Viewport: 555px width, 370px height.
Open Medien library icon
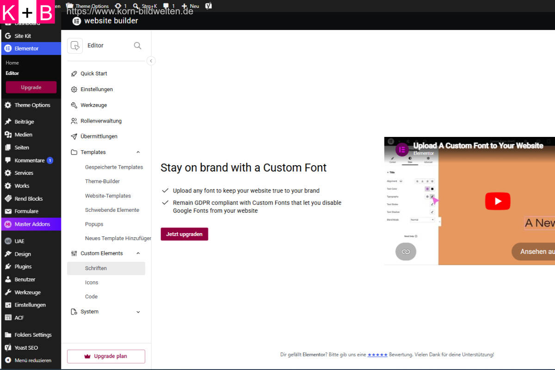click(x=7, y=135)
